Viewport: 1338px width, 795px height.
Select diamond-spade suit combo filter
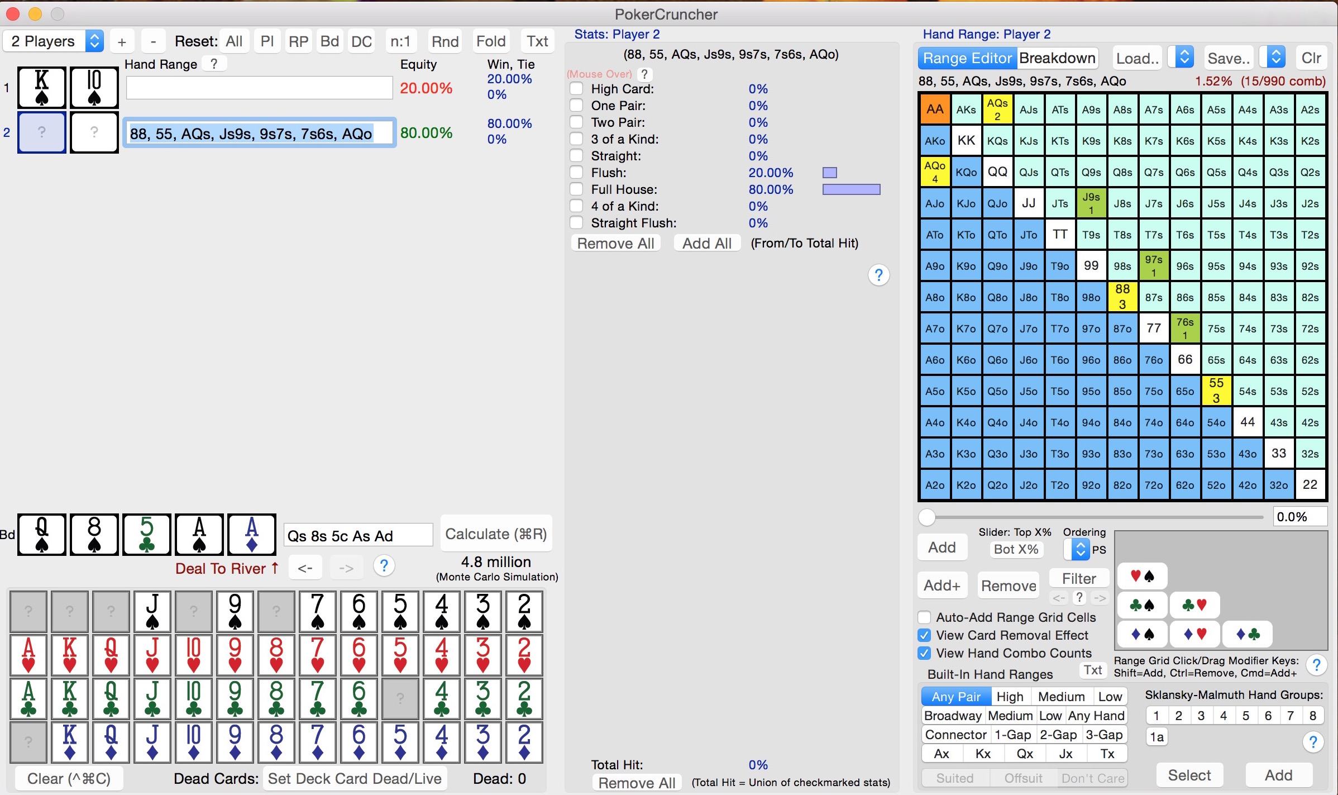[1142, 634]
